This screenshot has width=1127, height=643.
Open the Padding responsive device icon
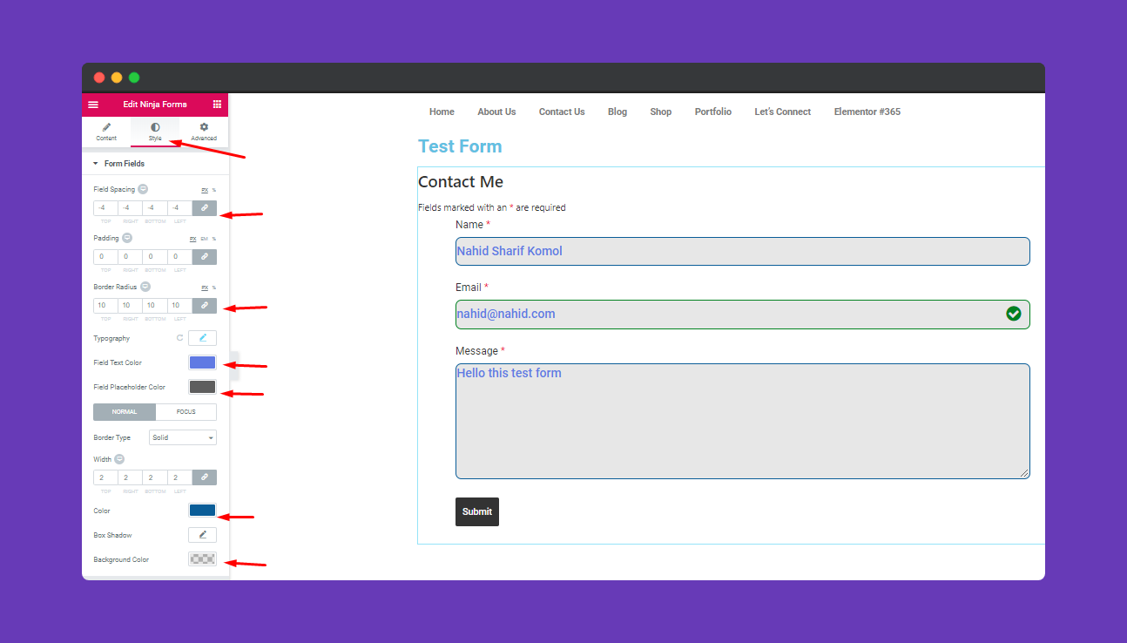126,238
